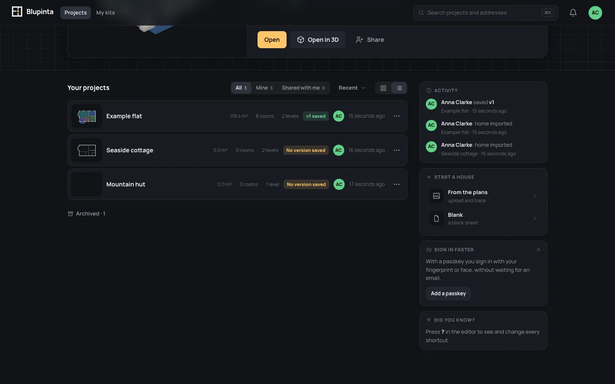Viewport: 615px width, 384px height.
Task: Go to the Projects tab
Action: (x=76, y=13)
